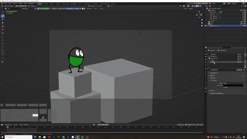Select the Erase tool
247x139 pixels.
pos(3,23)
